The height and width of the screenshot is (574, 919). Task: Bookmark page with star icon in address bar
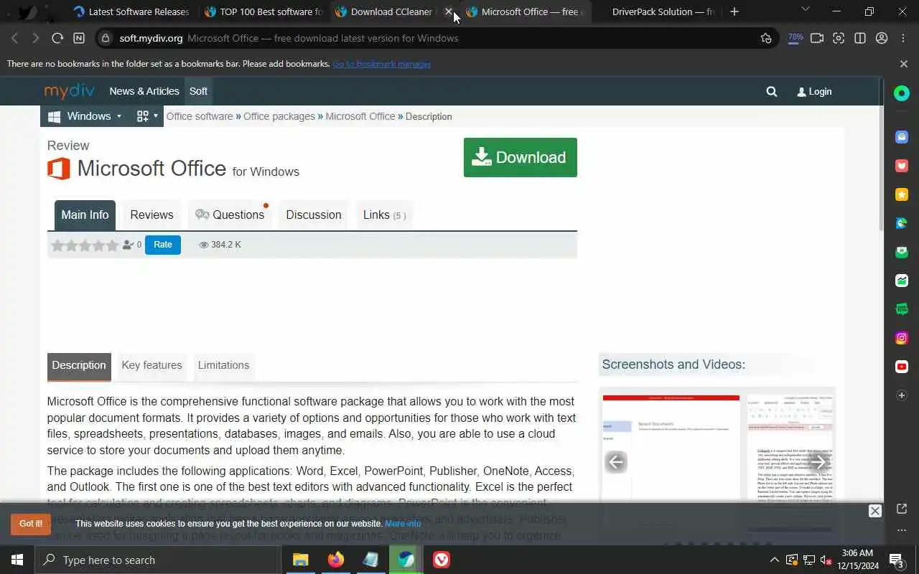[x=766, y=38]
